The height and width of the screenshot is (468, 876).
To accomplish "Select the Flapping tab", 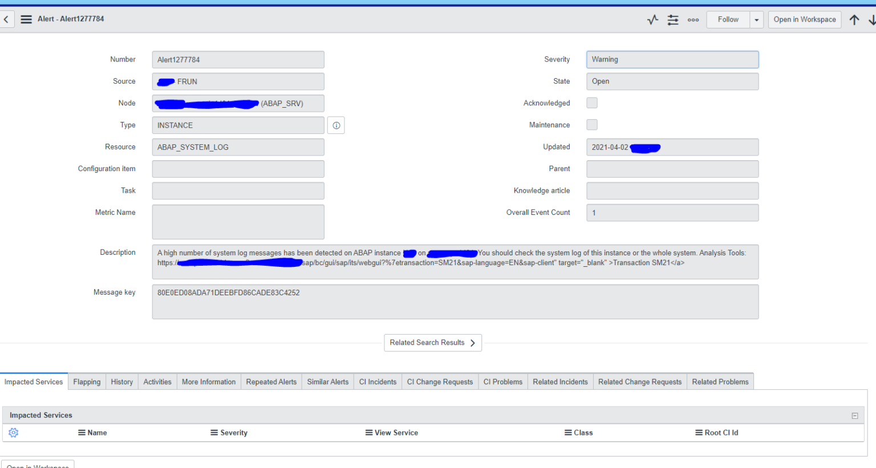I will 87,381.
